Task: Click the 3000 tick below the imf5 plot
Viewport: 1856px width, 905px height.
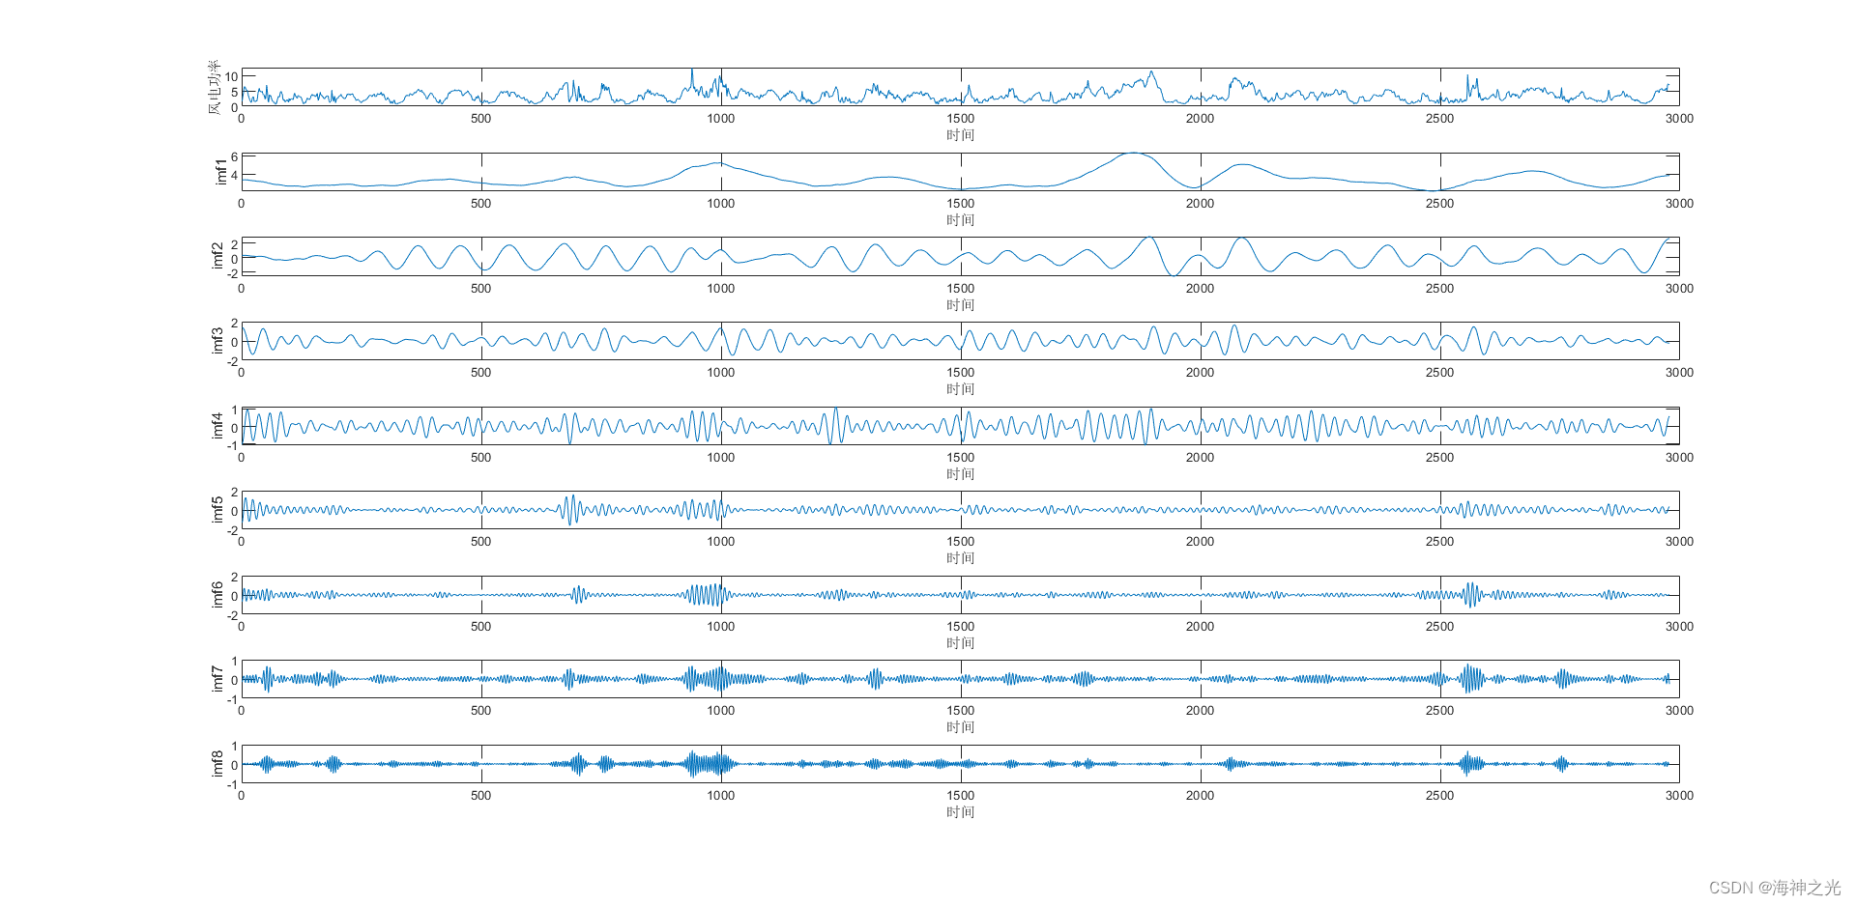Action: (1679, 542)
